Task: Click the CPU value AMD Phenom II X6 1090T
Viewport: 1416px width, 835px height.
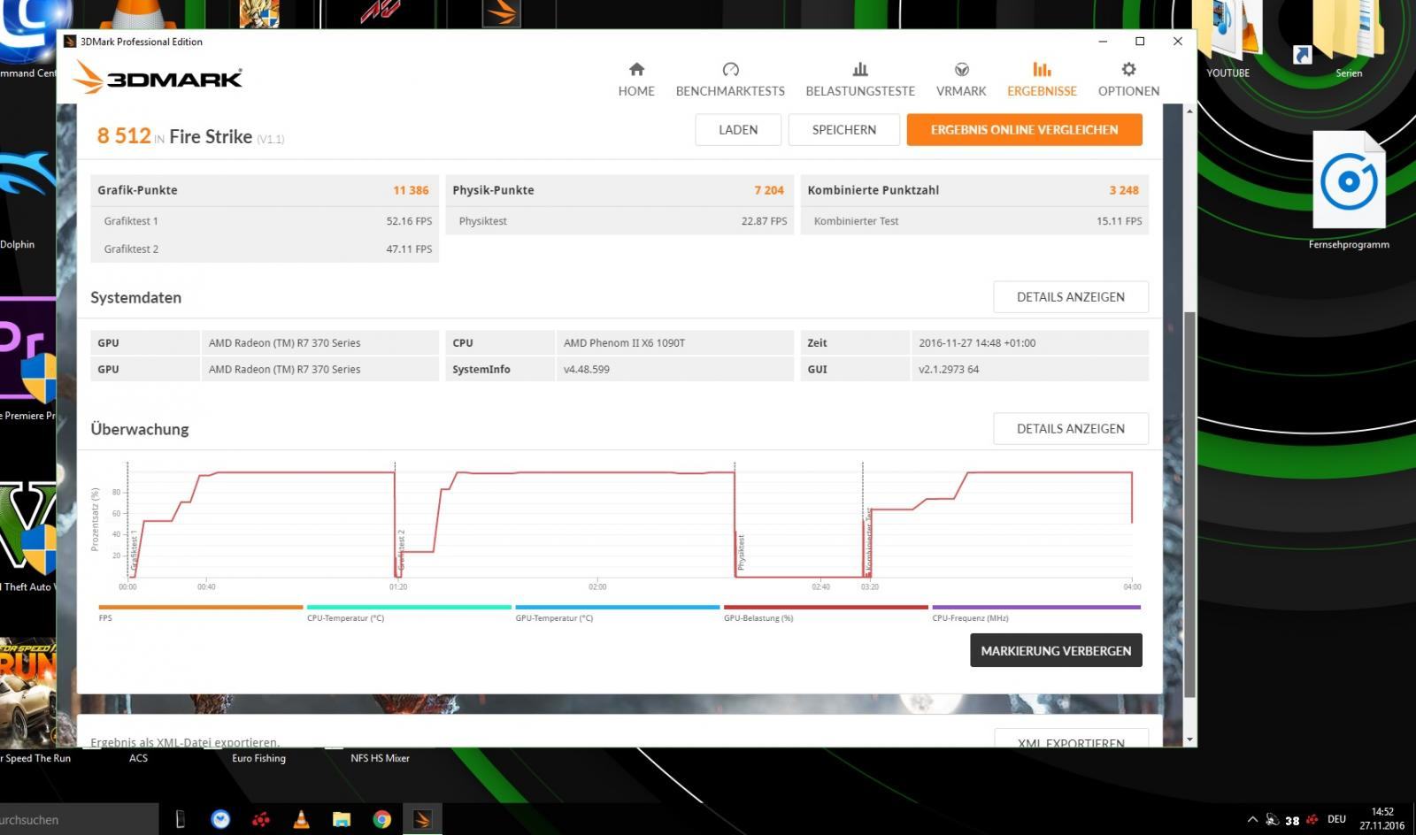Action: [x=624, y=343]
